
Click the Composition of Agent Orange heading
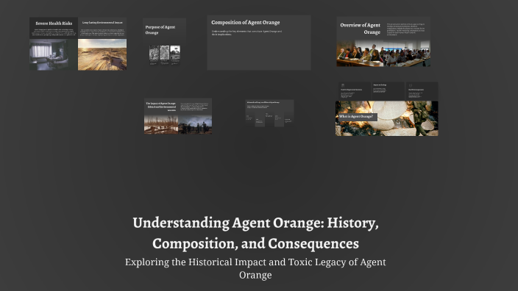click(246, 23)
